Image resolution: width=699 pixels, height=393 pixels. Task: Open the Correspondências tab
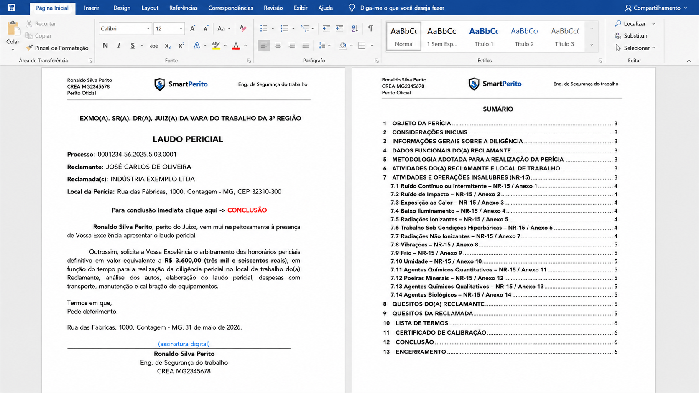pyautogui.click(x=230, y=8)
